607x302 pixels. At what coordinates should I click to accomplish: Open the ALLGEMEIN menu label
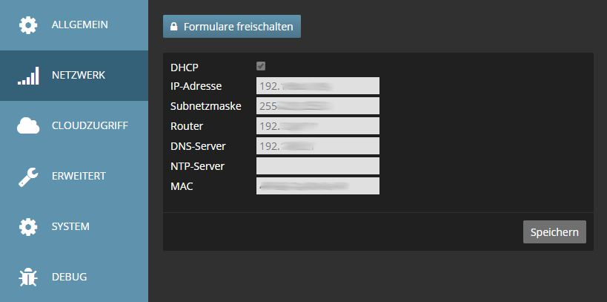click(x=80, y=25)
